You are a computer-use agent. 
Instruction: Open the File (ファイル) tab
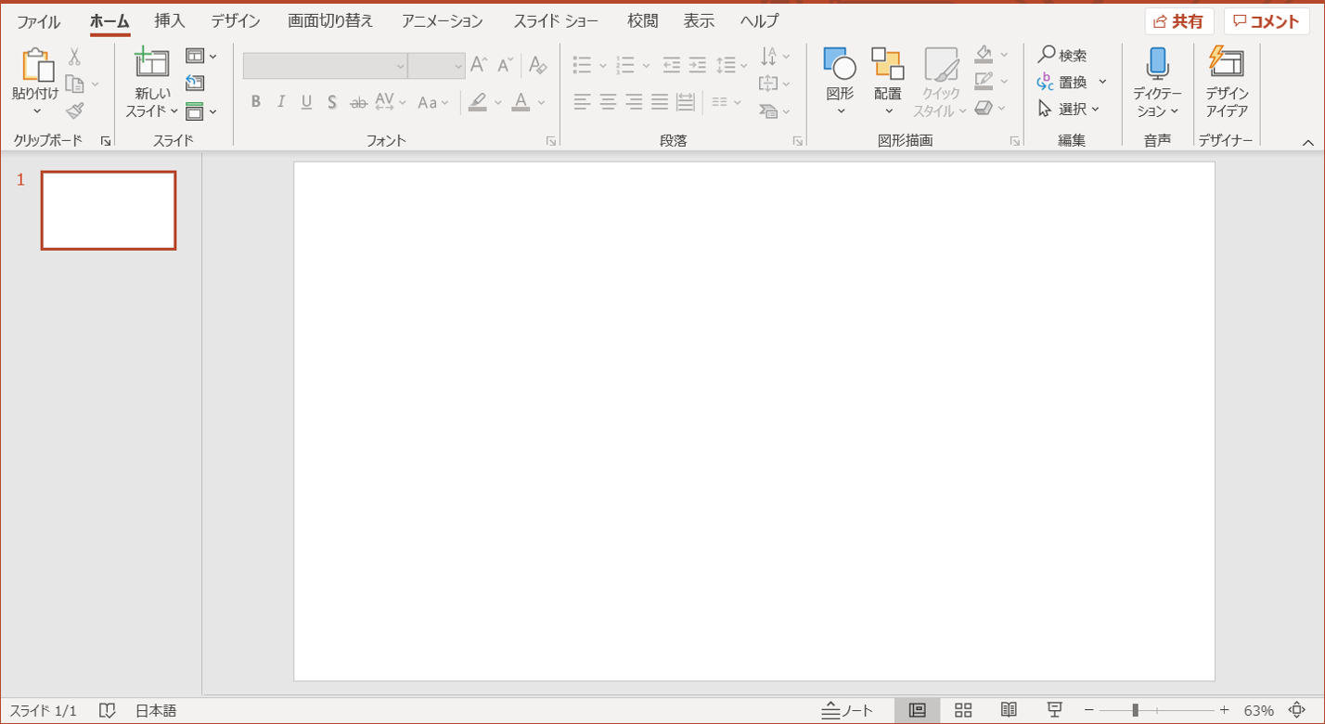(38, 21)
